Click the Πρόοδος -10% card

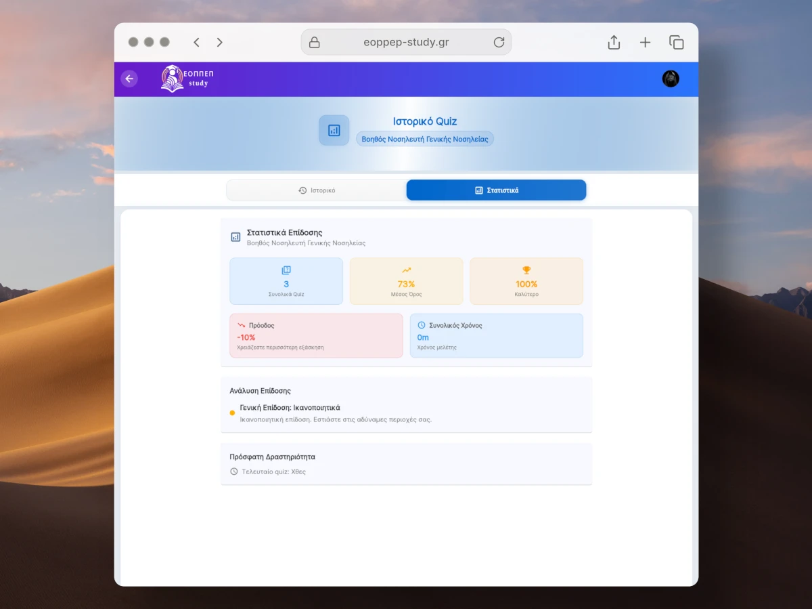(x=316, y=335)
